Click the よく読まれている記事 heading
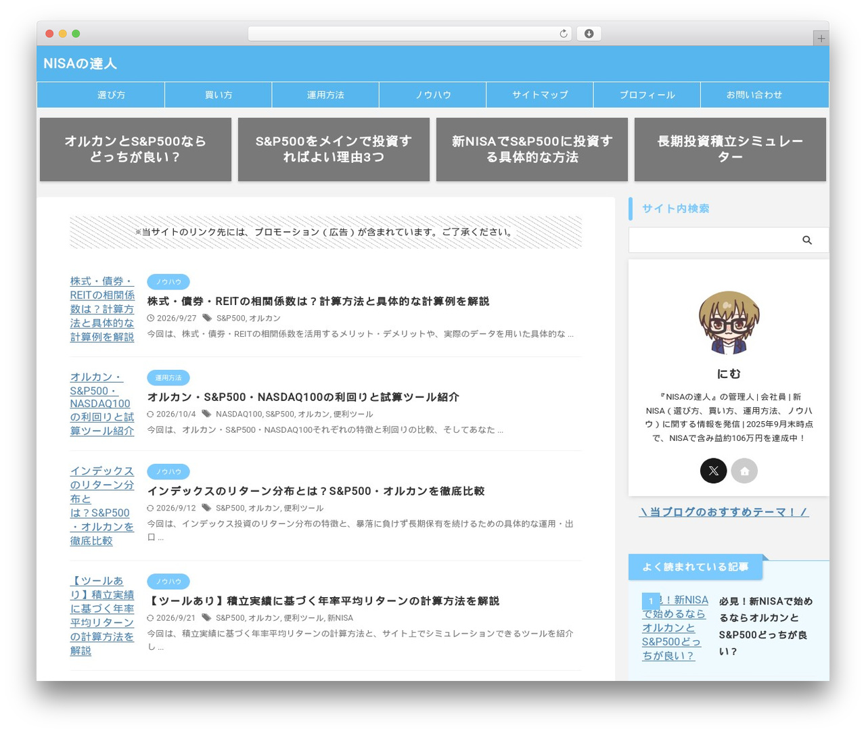The width and height of the screenshot is (866, 733). [x=696, y=567]
